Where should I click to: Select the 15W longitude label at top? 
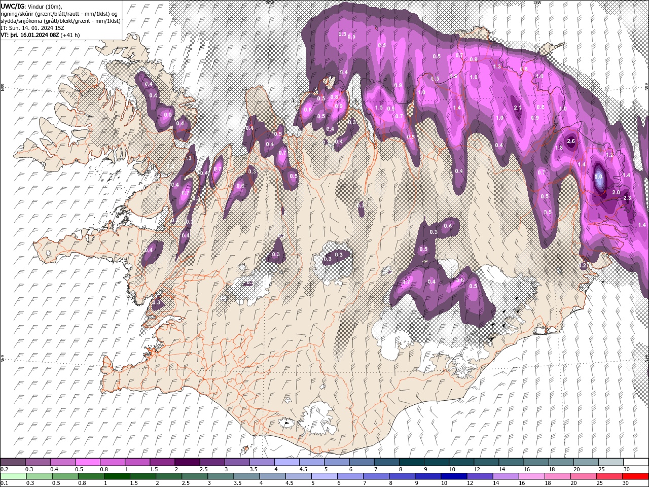[x=536, y=3]
